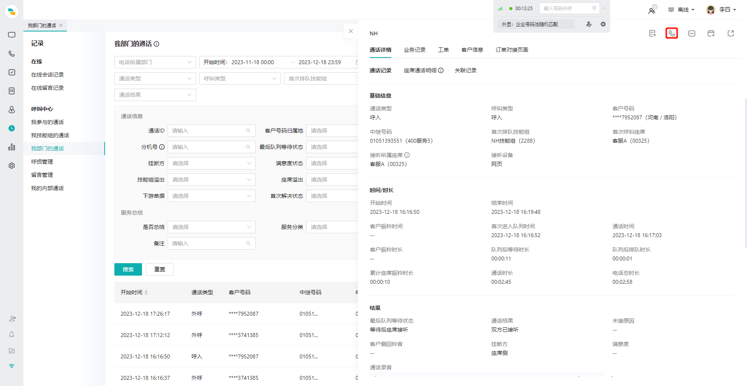The width and height of the screenshot is (747, 386).
Task: Open the chat bubble icon in left sidebar
Action: pyautogui.click(x=12, y=35)
